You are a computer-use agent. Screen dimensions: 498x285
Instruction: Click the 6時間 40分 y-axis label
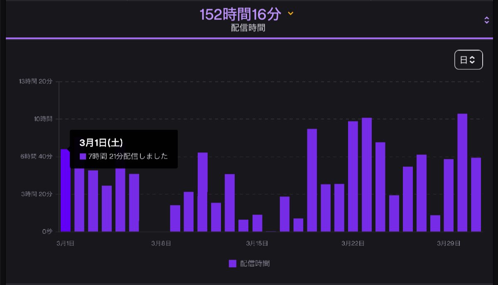[x=36, y=156]
